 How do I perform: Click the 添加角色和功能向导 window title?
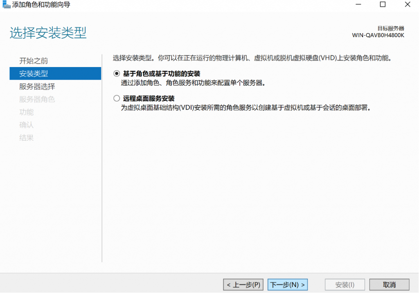coord(41,4)
